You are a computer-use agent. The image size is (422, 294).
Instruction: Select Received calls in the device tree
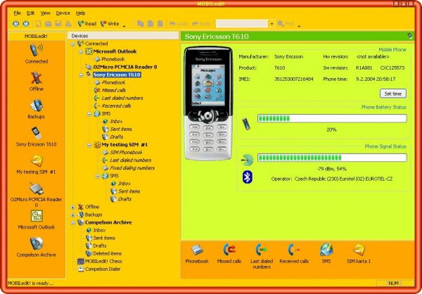point(116,106)
